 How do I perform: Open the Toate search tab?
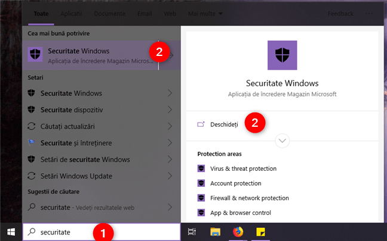coord(41,14)
